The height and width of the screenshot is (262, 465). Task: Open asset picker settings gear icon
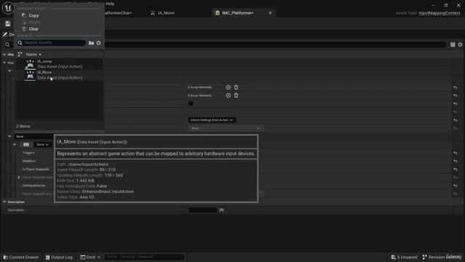point(99,43)
